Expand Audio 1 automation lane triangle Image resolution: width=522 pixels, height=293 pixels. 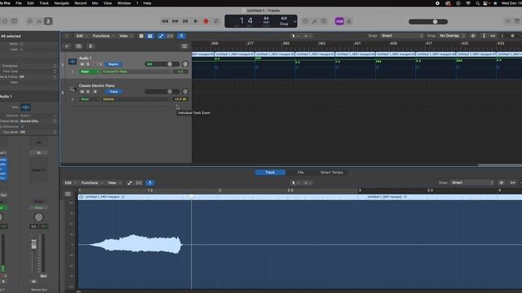click(73, 72)
